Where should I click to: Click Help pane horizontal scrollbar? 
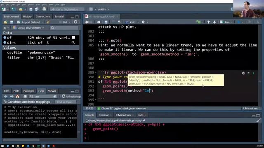(x=21, y=140)
